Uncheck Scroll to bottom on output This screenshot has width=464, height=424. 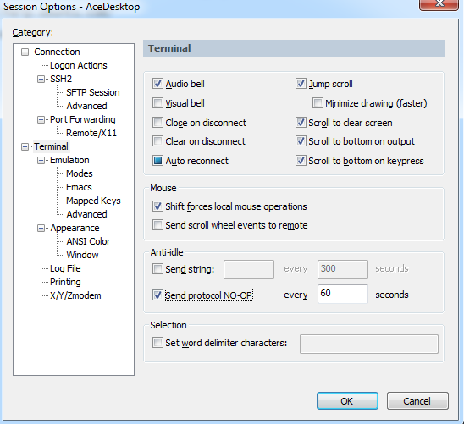click(x=301, y=141)
